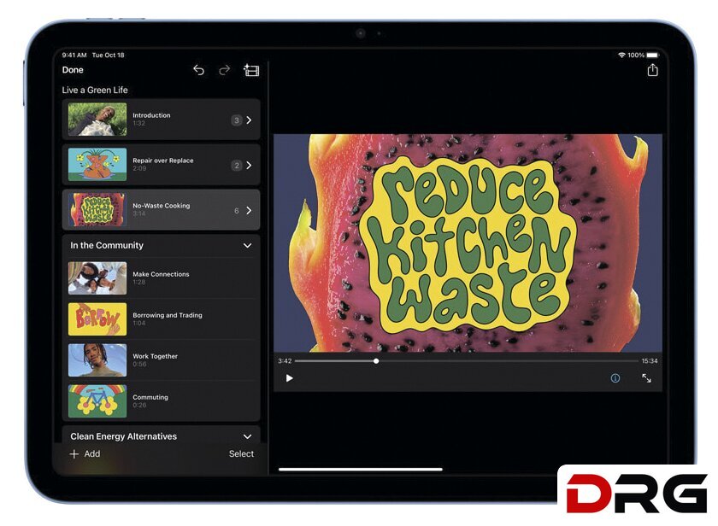Click the video playhead scrubber knob
Viewport: 718px width, 526px height.
tap(376, 361)
